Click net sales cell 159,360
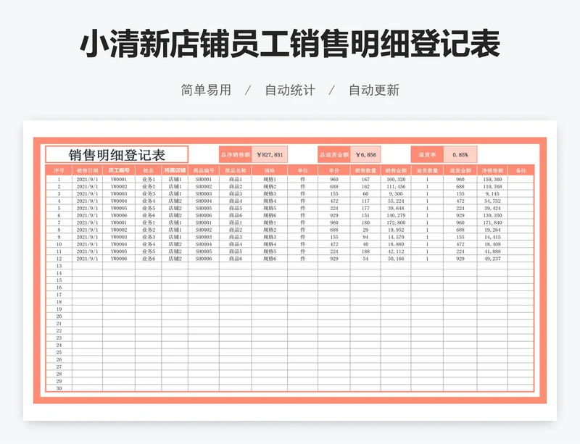The image size is (580, 444). pyautogui.click(x=492, y=180)
